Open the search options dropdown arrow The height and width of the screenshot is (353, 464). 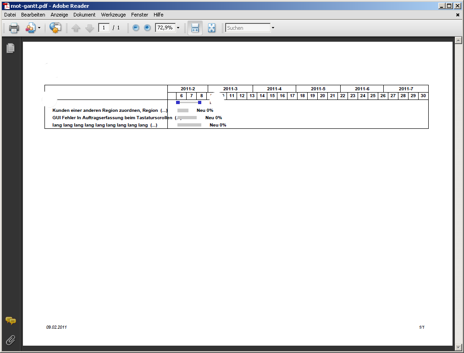[x=273, y=28]
